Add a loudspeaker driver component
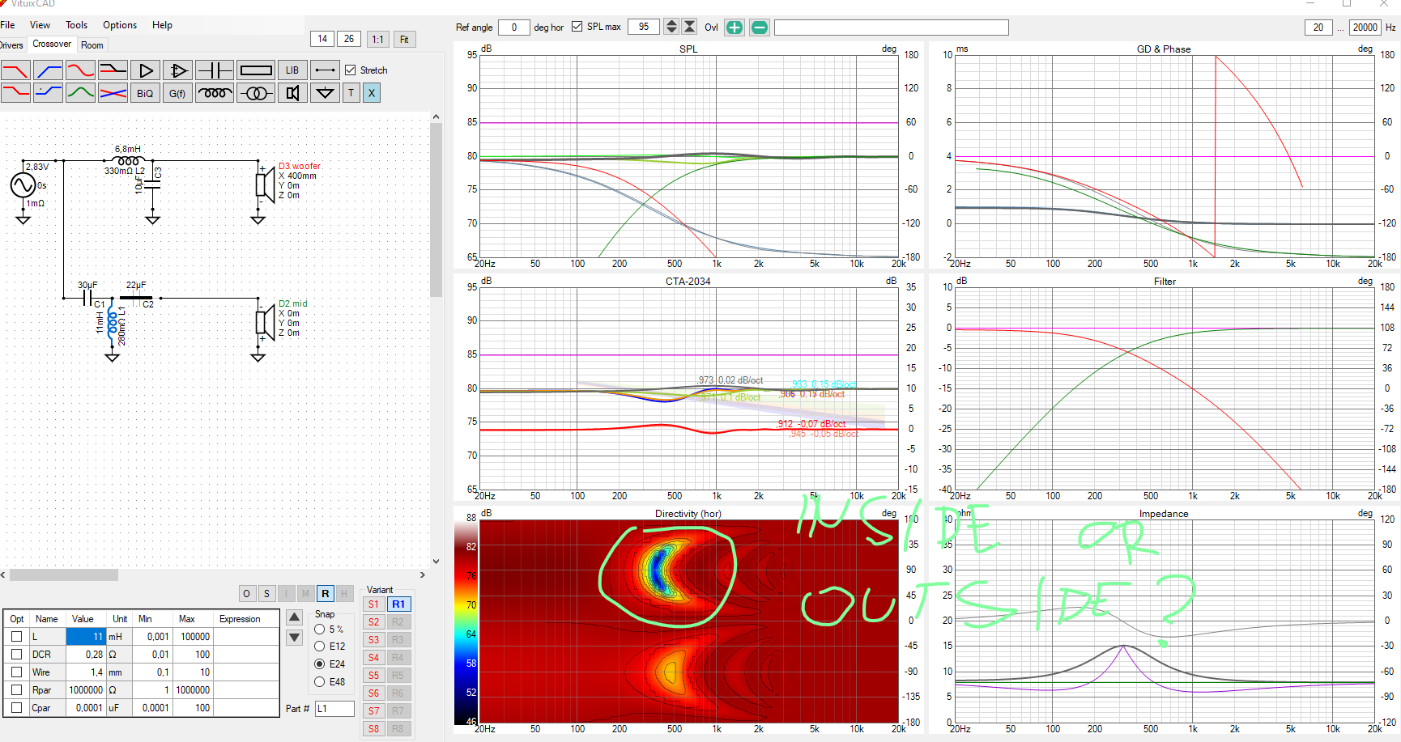Screen dimensions: 1401x742 point(292,93)
